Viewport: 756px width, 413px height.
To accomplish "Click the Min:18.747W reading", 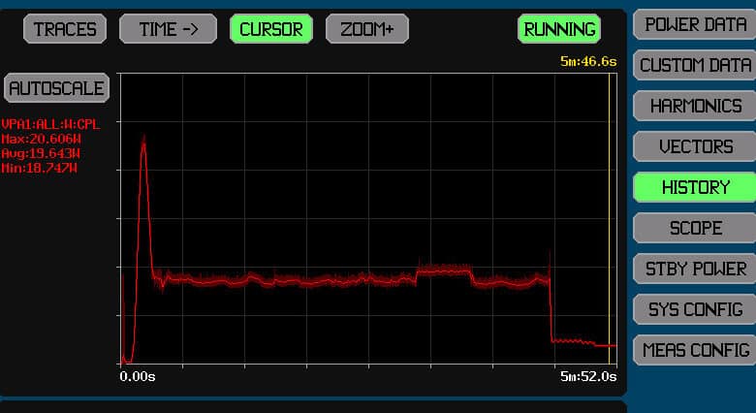I will (x=39, y=169).
